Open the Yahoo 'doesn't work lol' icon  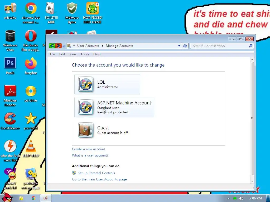pyautogui.click(x=10, y=179)
